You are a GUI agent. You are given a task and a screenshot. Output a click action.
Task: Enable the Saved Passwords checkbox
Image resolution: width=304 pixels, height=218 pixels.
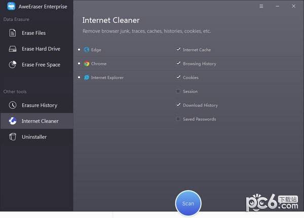click(x=178, y=119)
